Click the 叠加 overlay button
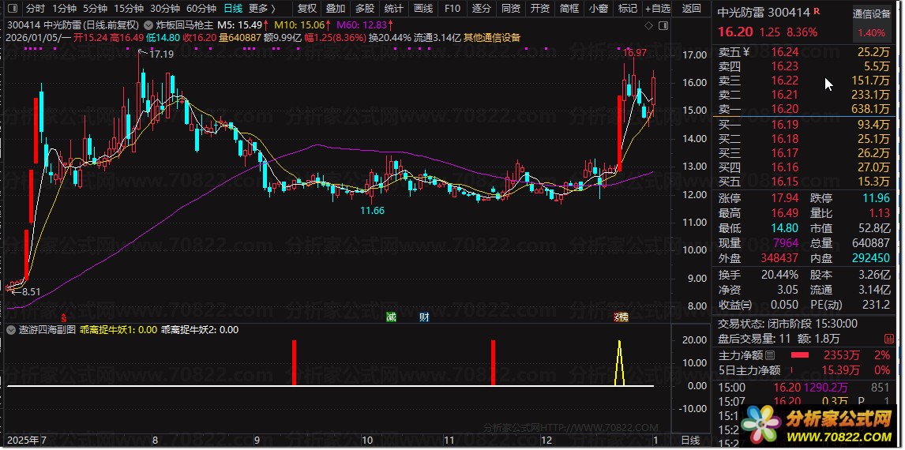Viewport: 905px width, 450px height. (336, 9)
